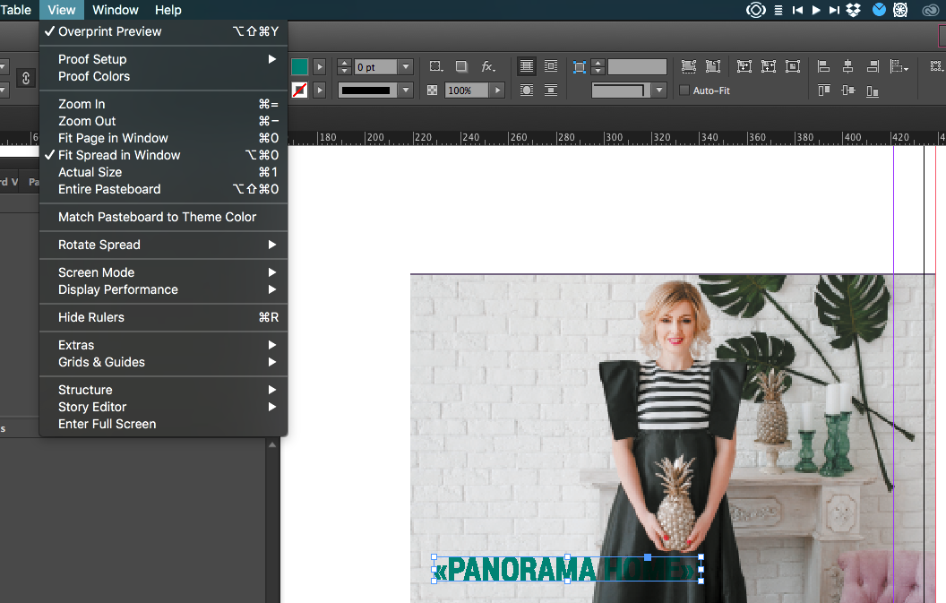This screenshot has height=603, width=946.
Task: Click the align horizontal centers icon
Action: [847, 67]
